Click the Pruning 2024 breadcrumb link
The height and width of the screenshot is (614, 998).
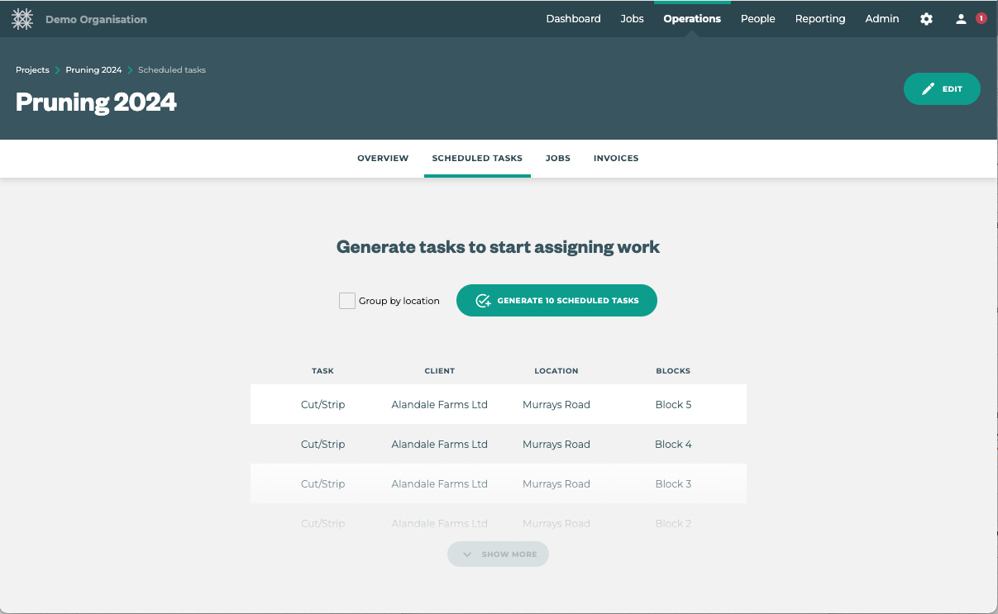tap(93, 70)
